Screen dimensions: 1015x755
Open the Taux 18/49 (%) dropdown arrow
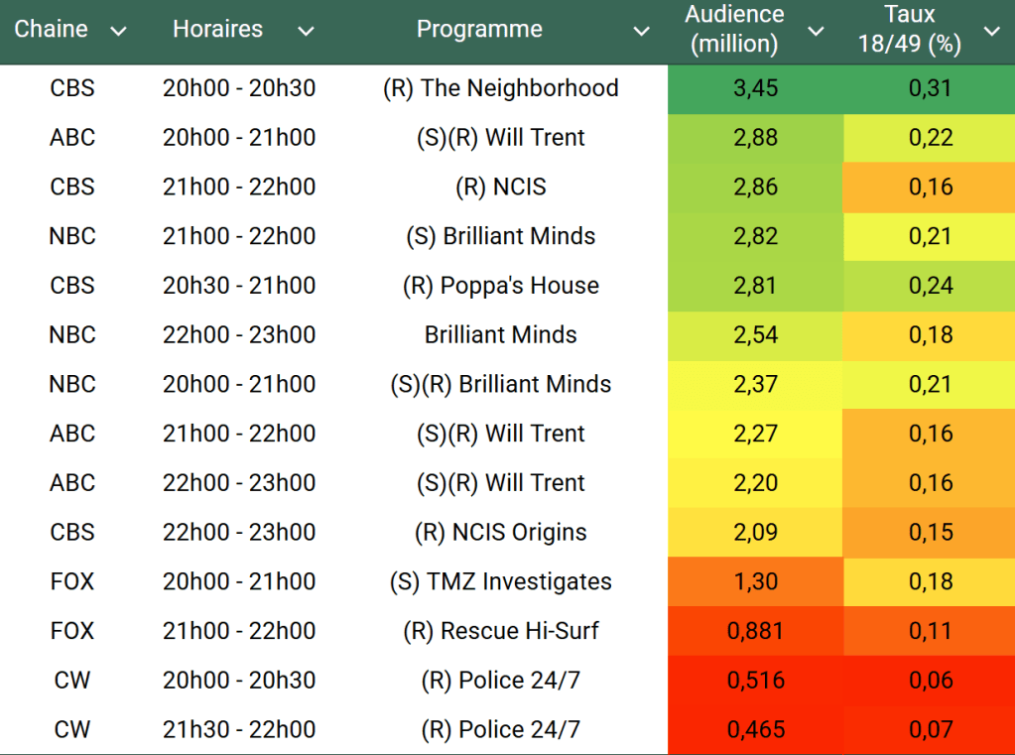tap(991, 32)
